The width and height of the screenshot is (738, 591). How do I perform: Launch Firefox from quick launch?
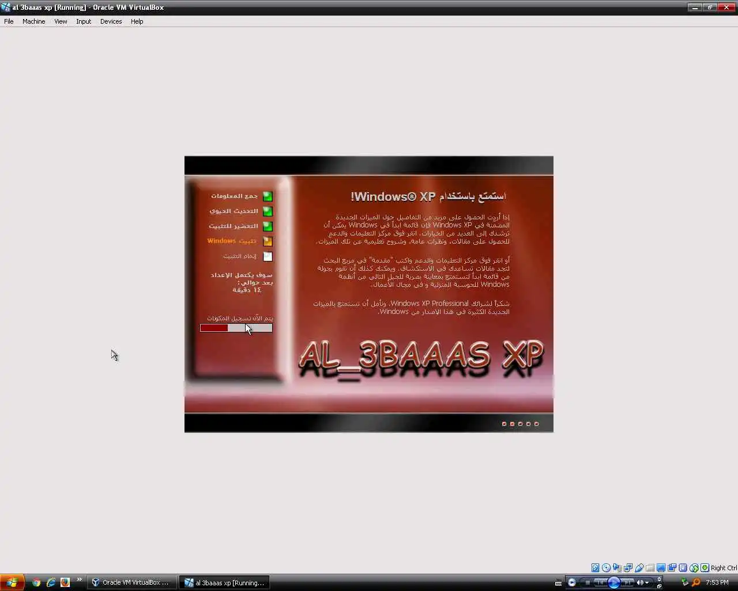point(65,582)
